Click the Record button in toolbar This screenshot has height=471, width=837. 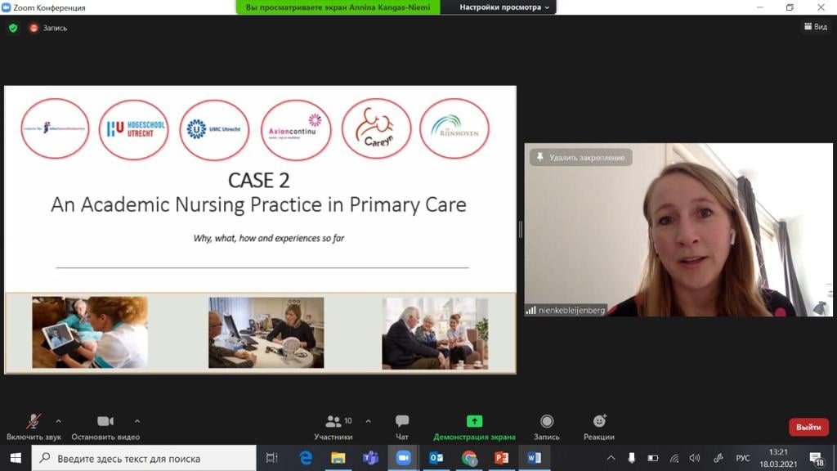547,426
